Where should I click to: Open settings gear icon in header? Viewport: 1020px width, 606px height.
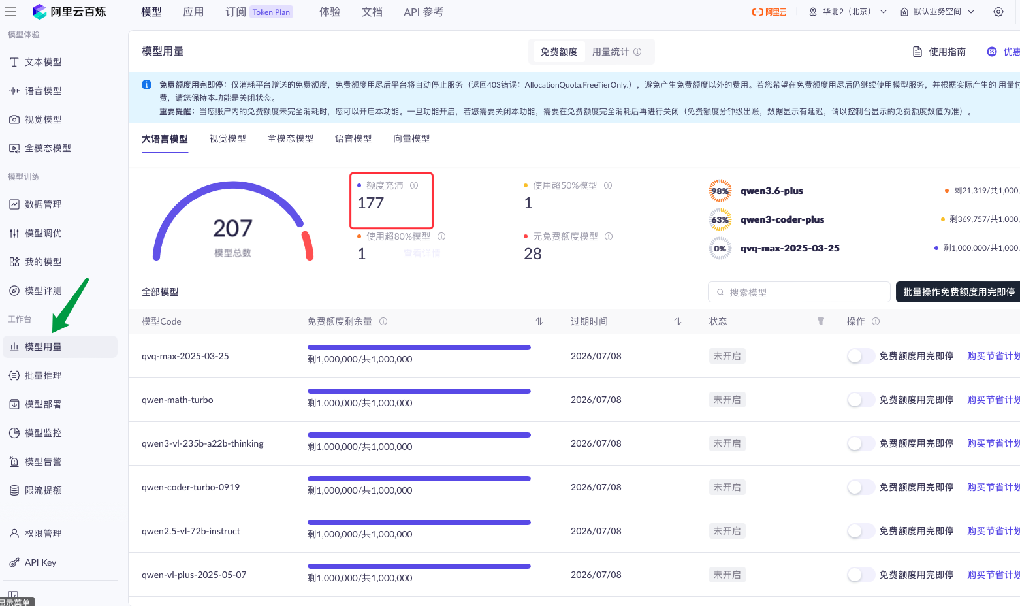pyautogui.click(x=998, y=12)
